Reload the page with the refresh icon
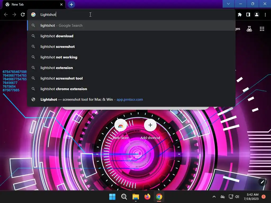Screen dimensions: 271x203 pyautogui.click(x=23, y=15)
